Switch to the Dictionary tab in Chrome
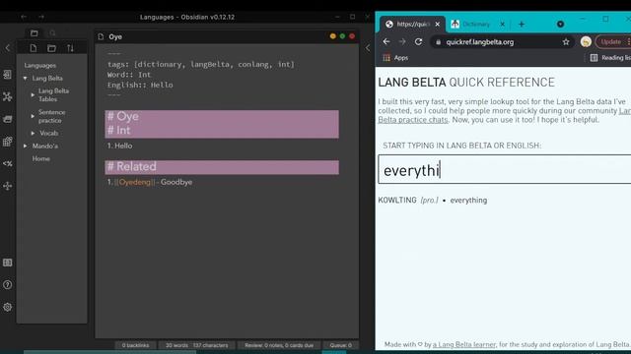This screenshot has width=631, height=354. (x=475, y=24)
